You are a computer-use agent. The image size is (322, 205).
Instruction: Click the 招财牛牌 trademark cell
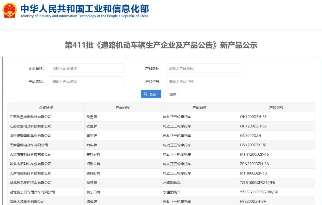[123, 164]
